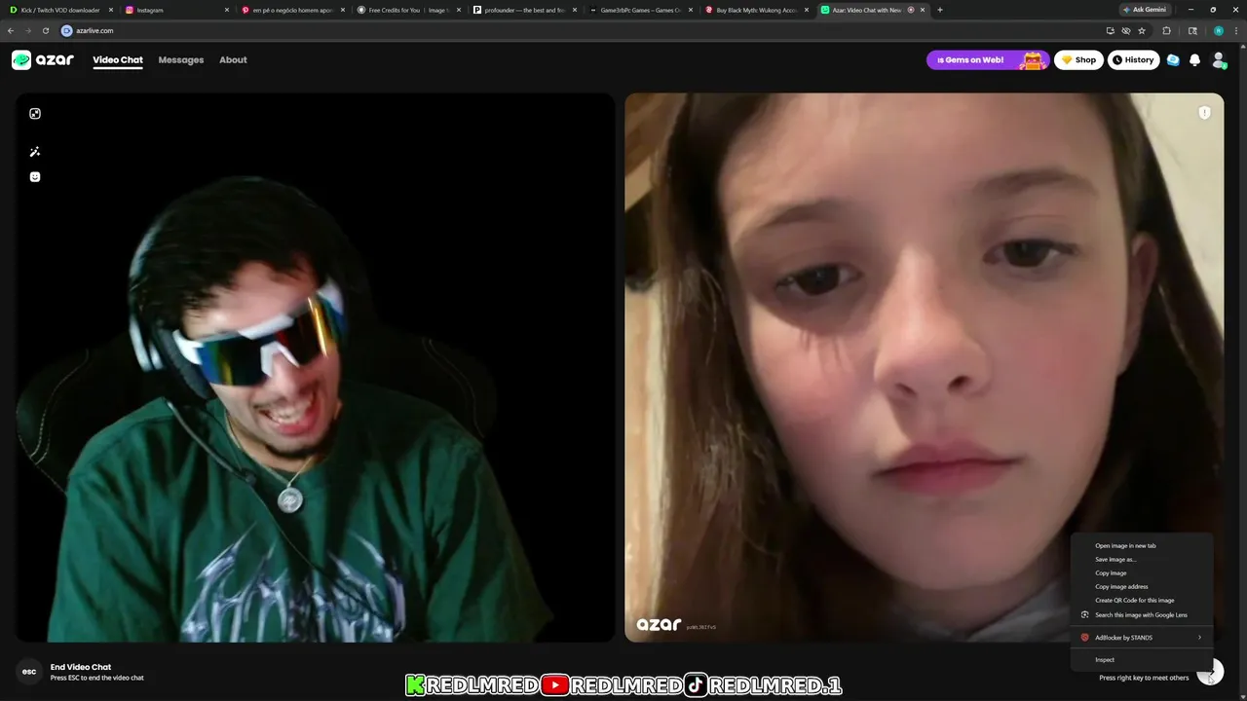Click the ESC end chat icon
The image size is (1247, 701).
tap(29, 672)
